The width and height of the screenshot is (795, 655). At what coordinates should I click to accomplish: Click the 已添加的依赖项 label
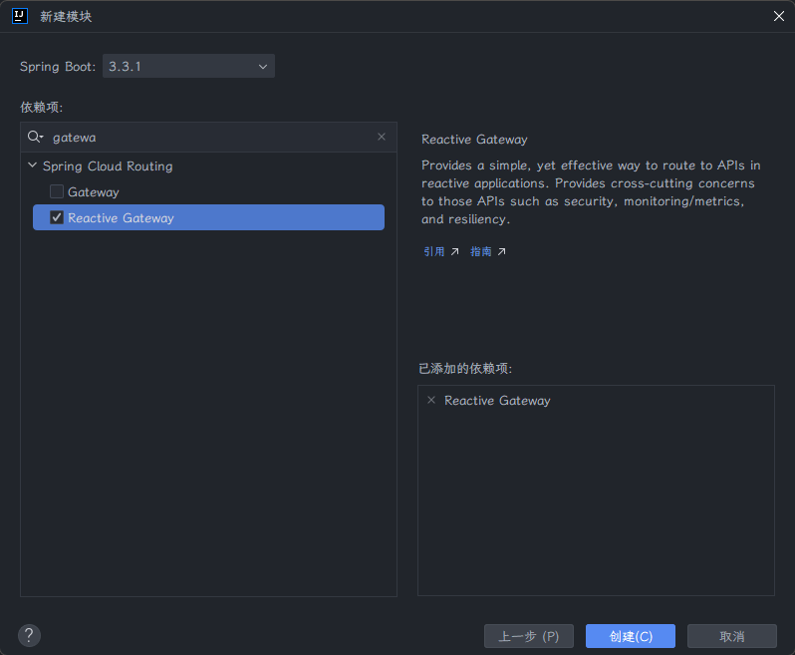(x=465, y=368)
